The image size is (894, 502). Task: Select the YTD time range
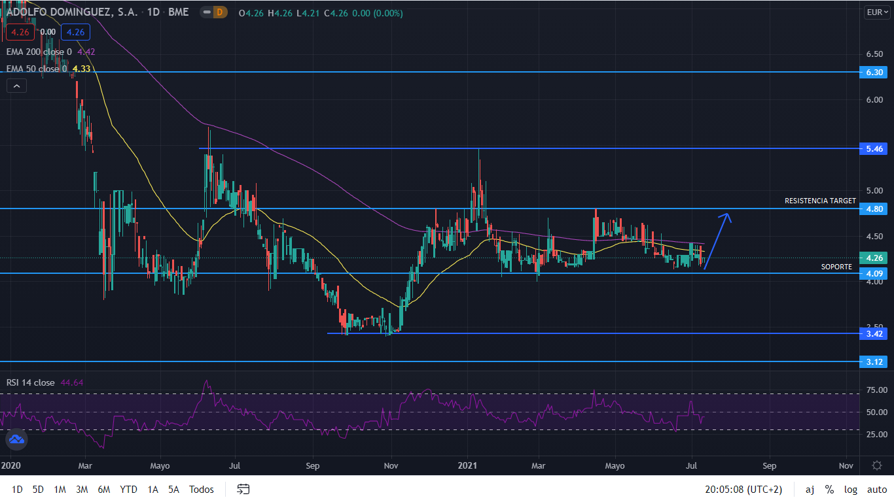click(129, 489)
